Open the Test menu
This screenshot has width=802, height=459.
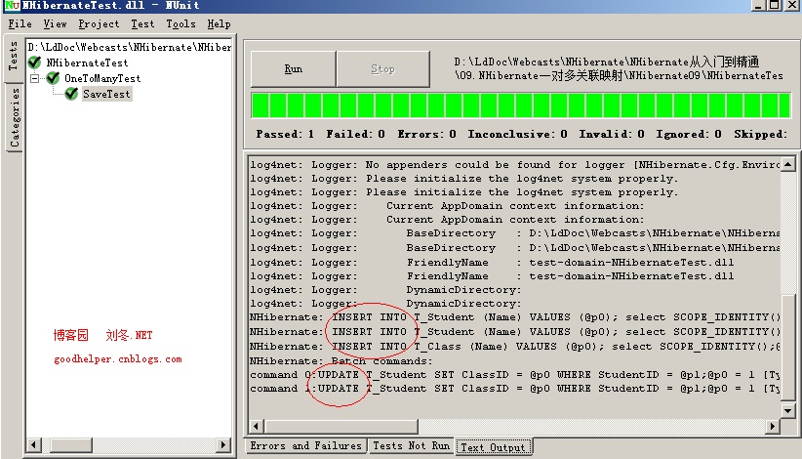(x=142, y=24)
